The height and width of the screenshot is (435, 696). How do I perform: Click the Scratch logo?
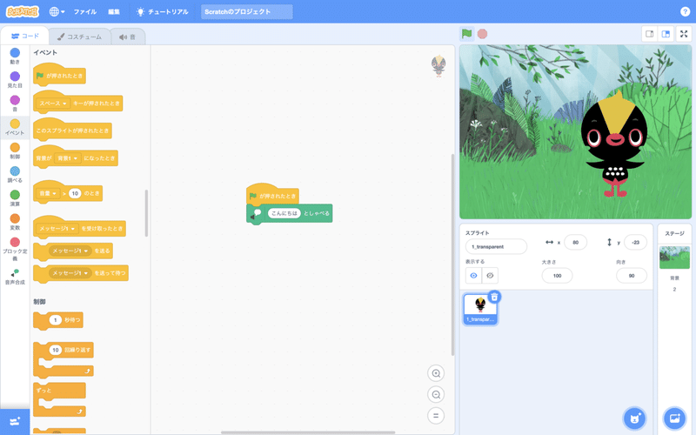(23, 11)
